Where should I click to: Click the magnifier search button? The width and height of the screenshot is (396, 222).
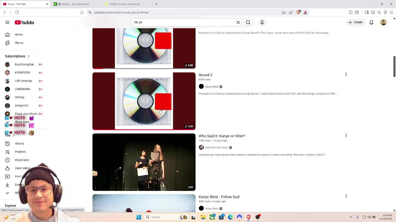click(248, 22)
